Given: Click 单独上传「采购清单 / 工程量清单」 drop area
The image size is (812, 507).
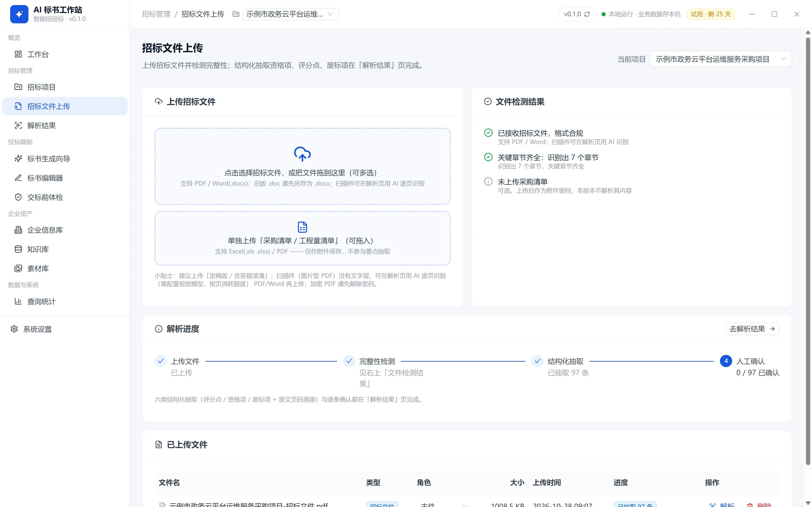Looking at the screenshot, I should tap(302, 238).
